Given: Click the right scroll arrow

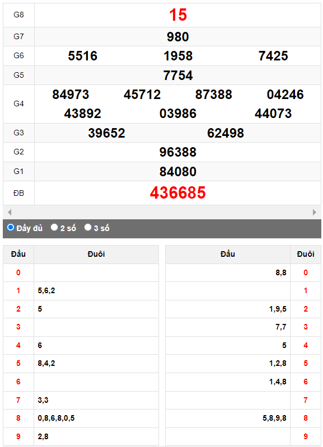Looking at the screenshot, I should [x=315, y=212].
